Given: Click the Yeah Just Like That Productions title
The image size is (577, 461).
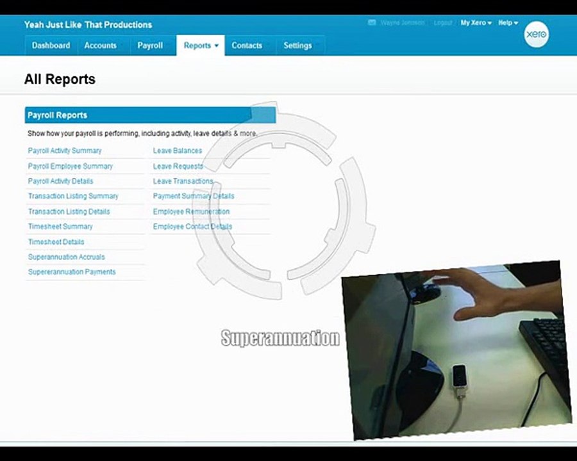Looking at the screenshot, I should click(x=88, y=25).
